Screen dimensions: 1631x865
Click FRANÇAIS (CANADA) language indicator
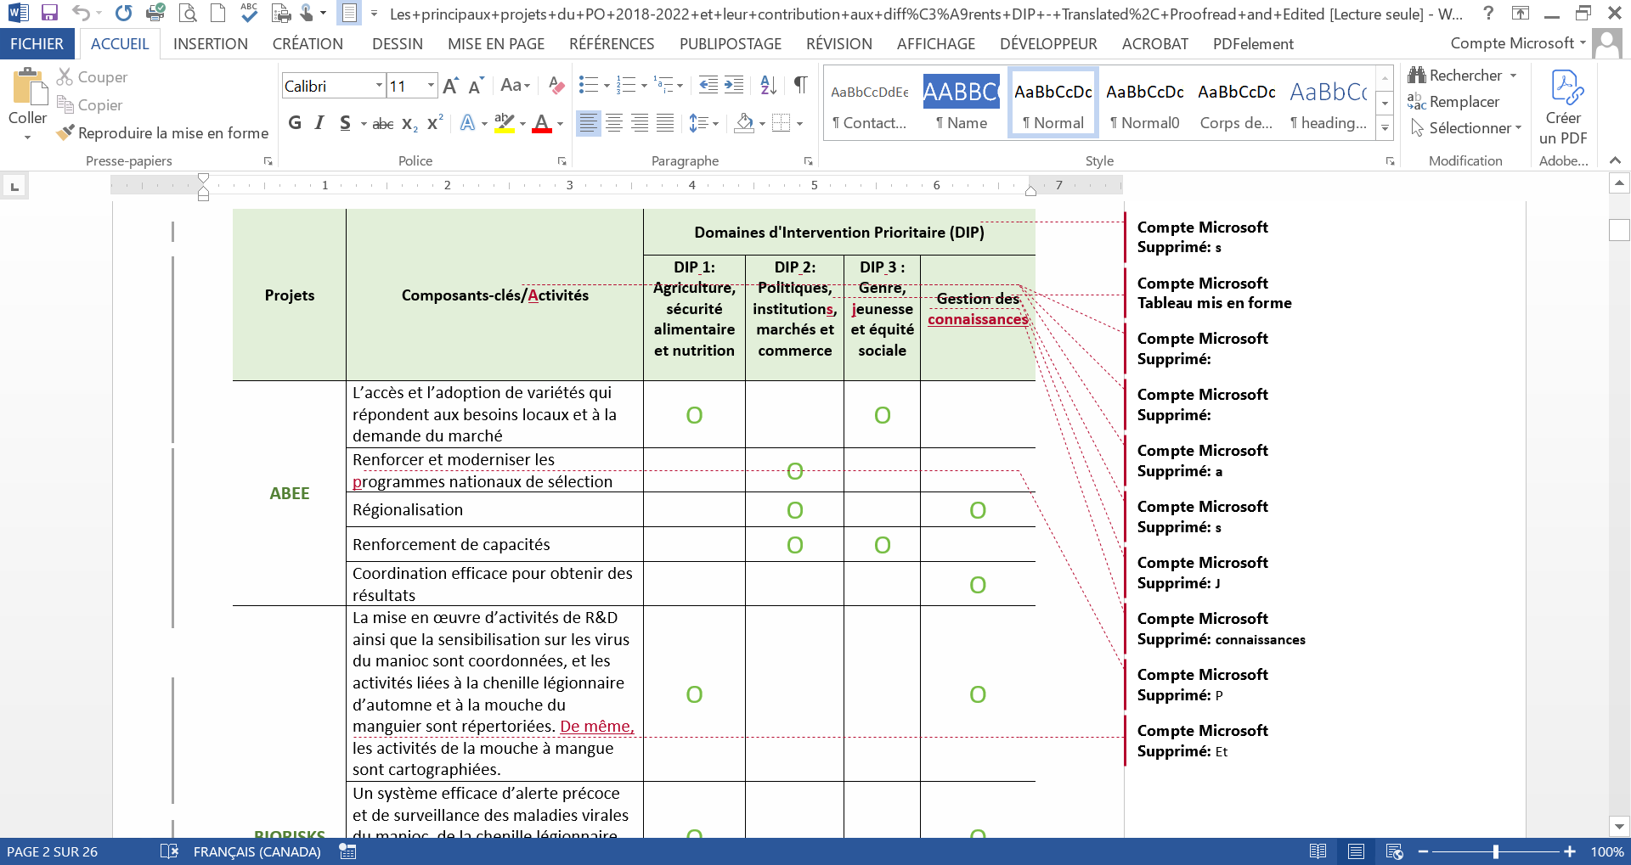click(x=257, y=851)
